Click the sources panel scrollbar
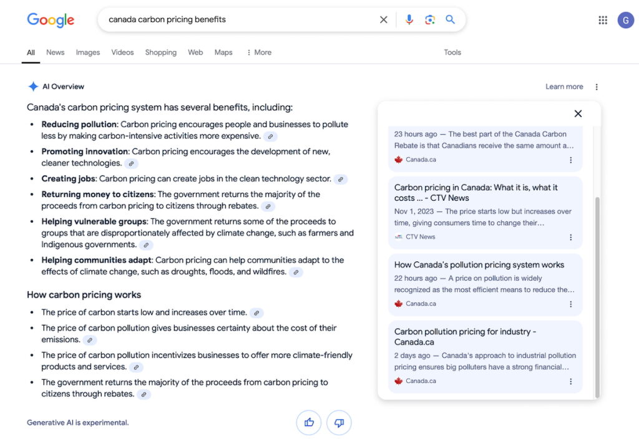Screen dimensions: 639x441 pyautogui.click(x=597, y=293)
